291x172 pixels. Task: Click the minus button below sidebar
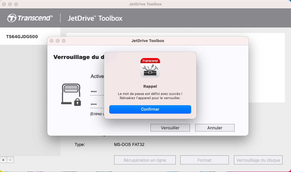(10, 160)
